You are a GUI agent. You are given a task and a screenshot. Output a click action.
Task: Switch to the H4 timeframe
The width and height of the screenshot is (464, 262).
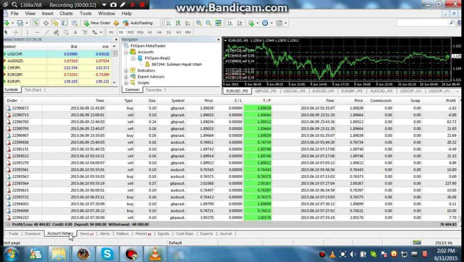pos(159,32)
